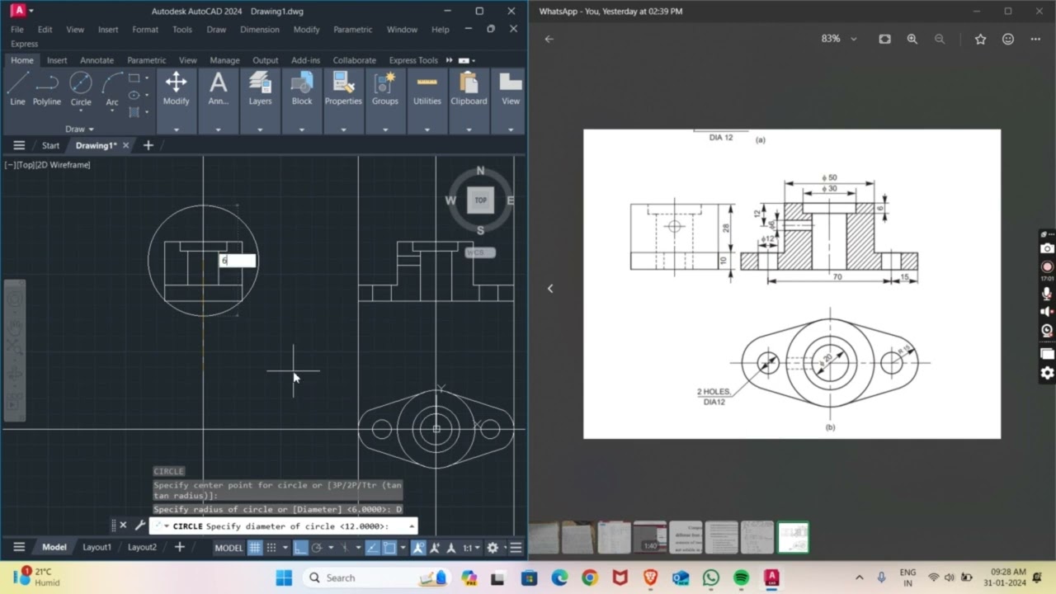Click the command line customize wrench
The width and height of the screenshot is (1056, 594).
click(139, 526)
